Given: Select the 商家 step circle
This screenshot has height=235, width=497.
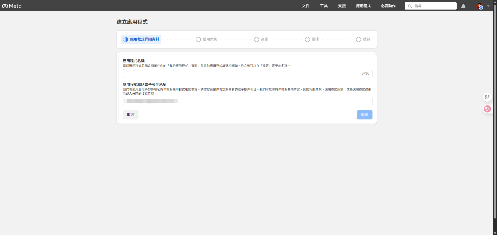Looking at the screenshot, I should (x=256, y=39).
